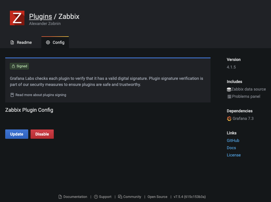Disable the Zabbix plugin

tap(42, 134)
